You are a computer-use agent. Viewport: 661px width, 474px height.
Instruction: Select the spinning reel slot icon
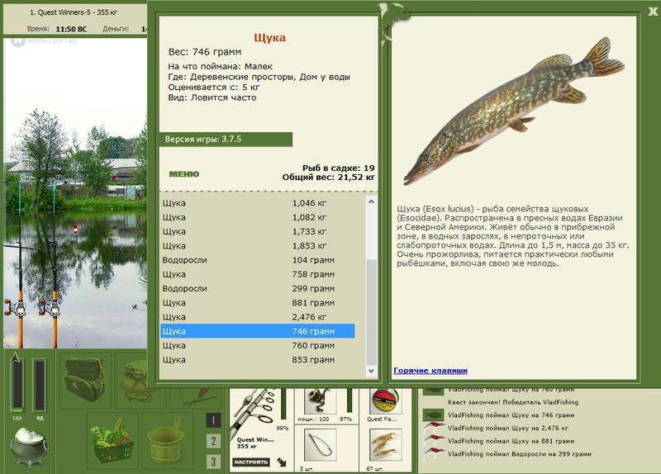pyautogui.click(x=319, y=401)
